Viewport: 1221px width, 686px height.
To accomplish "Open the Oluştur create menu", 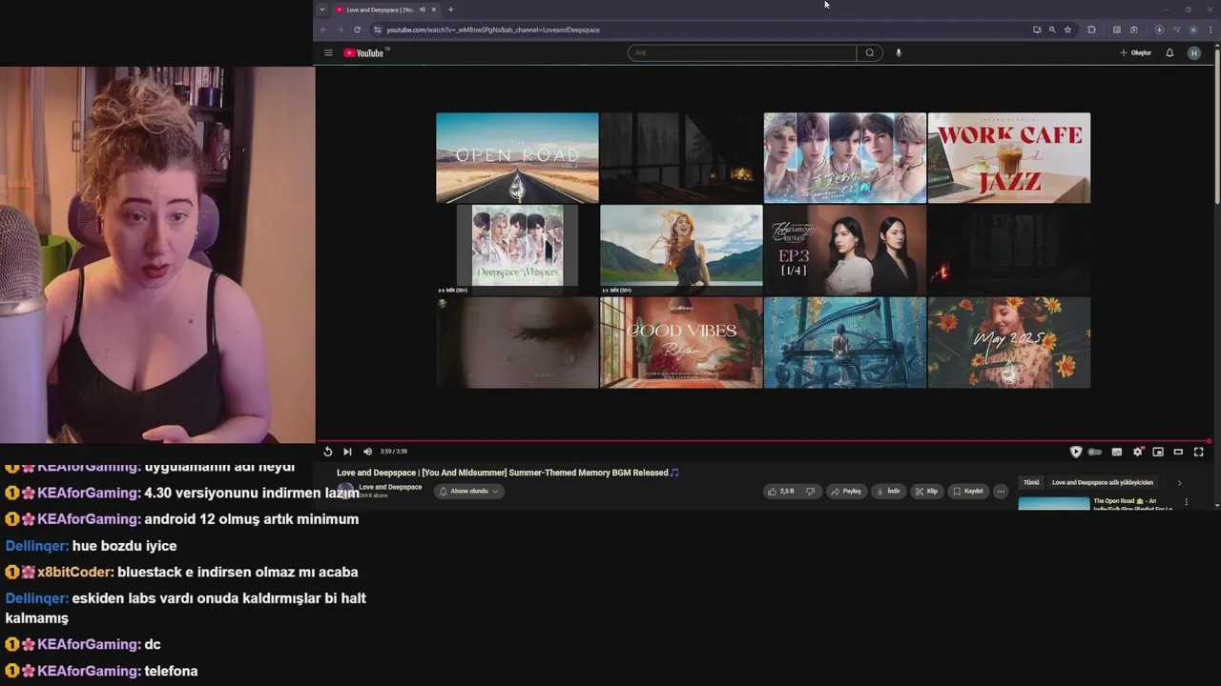I will point(1135,53).
